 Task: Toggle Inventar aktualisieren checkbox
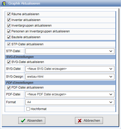click(9, 20)
